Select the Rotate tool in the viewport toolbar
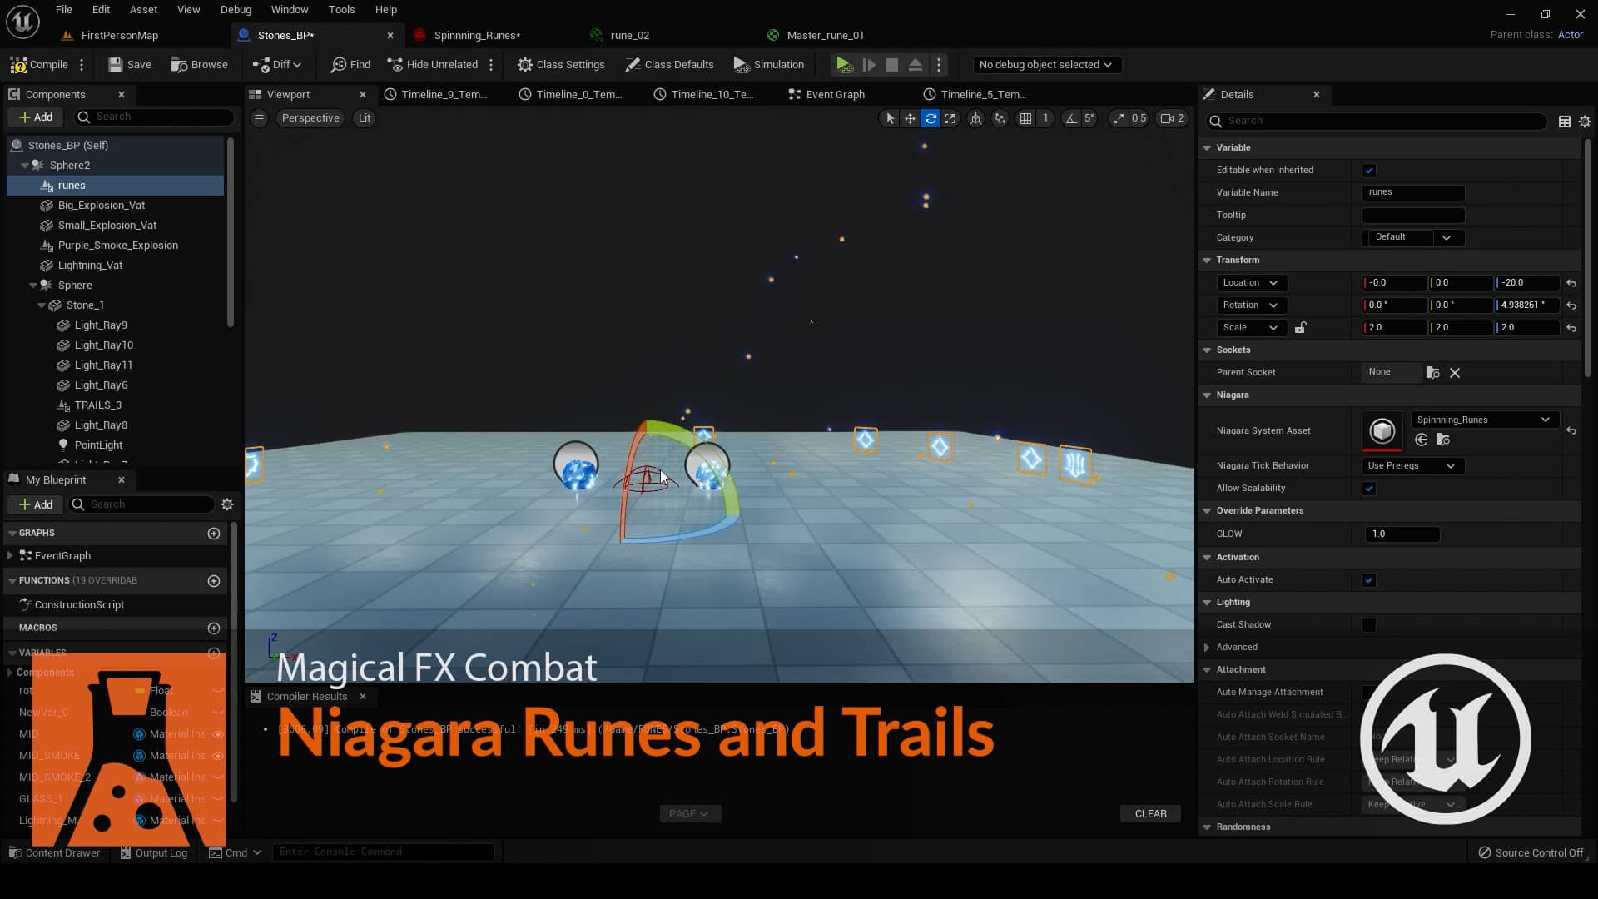 click(931, 118)
